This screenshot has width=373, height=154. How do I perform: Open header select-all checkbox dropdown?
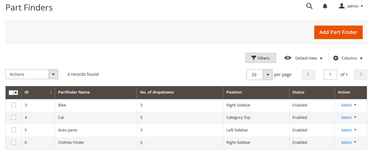click(x=16, y=93)
